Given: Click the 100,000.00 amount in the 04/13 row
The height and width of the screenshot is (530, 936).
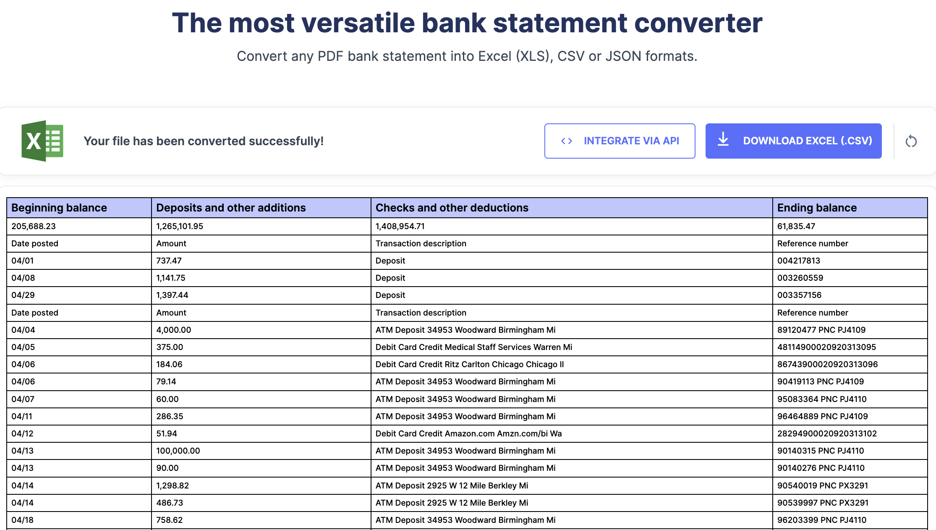Looking at the screenshot, I should coord(178,451).
